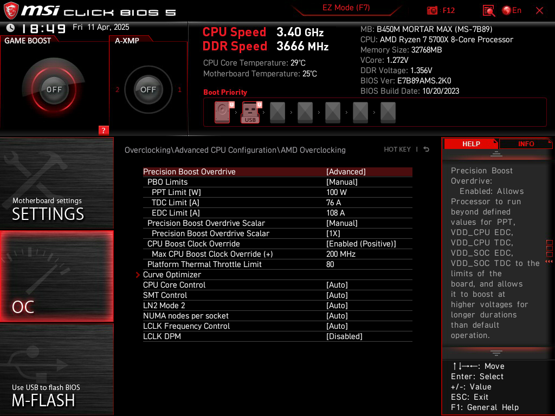Select A-XMP profile 2
This screenshot has height=416, width=555.
[118, 89]
